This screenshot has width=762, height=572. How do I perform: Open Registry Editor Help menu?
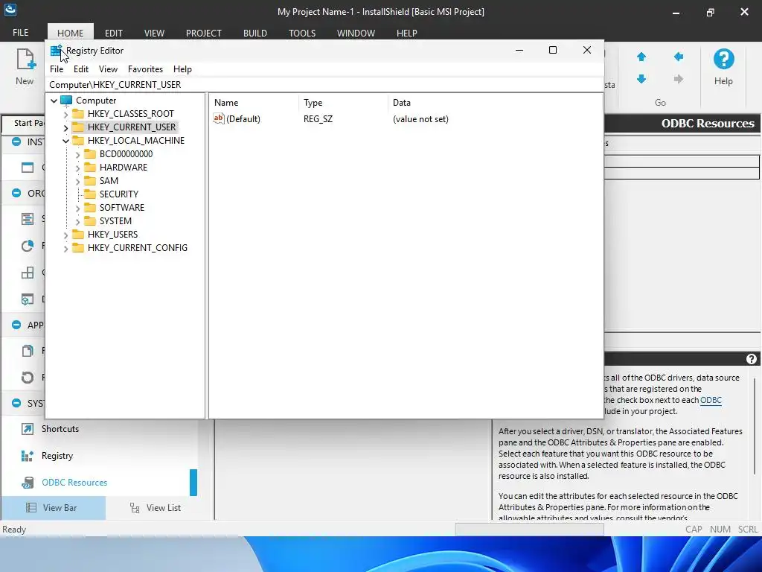coord(183,69)
